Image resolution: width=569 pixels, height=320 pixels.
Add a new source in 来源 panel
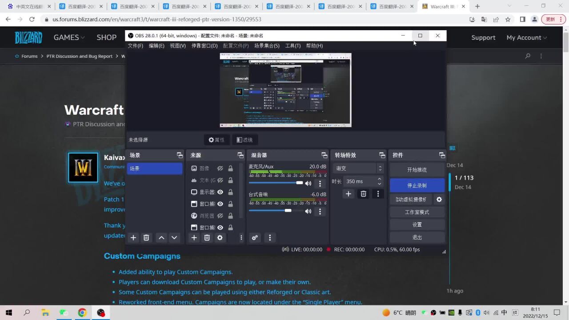(194, 238)
